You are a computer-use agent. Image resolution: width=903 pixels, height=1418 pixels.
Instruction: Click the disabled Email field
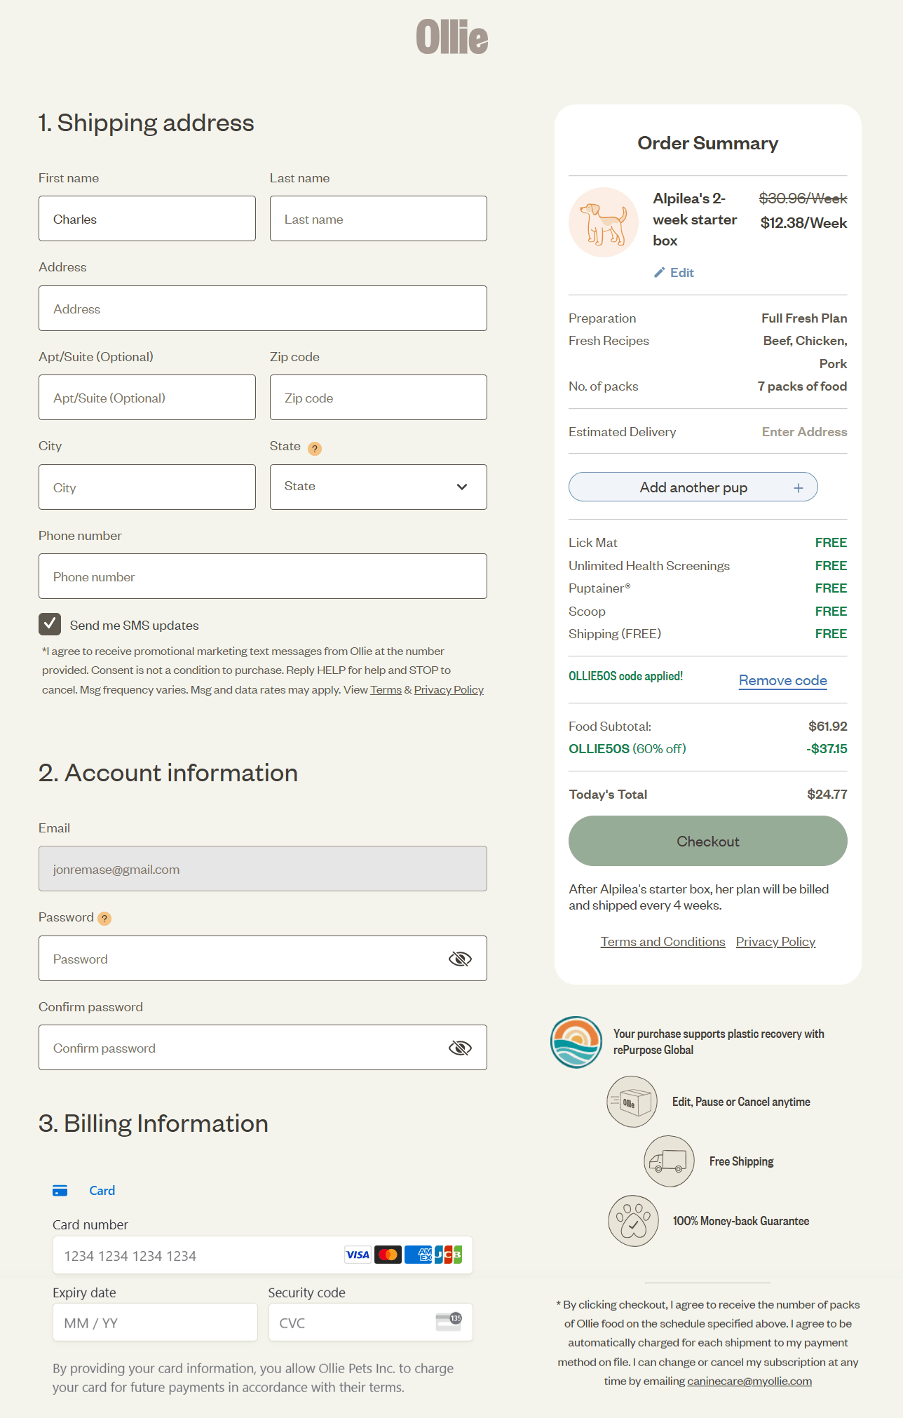coord(263,869)
